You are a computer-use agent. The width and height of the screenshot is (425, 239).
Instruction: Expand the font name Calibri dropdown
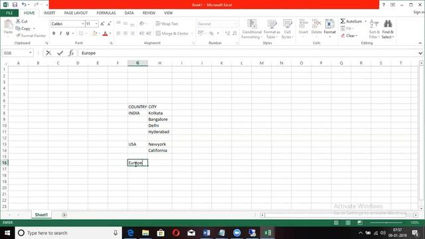tap(82, 24)
